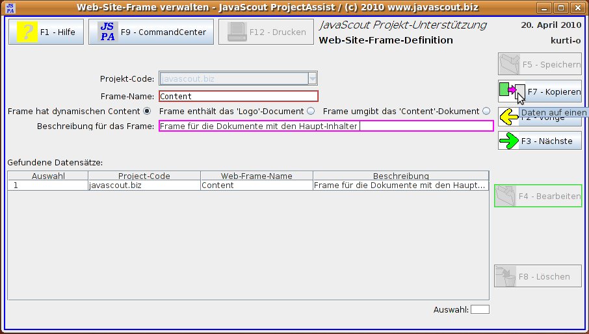
Task: Click the Beschreibung column header
Action: tap(400, 176)
